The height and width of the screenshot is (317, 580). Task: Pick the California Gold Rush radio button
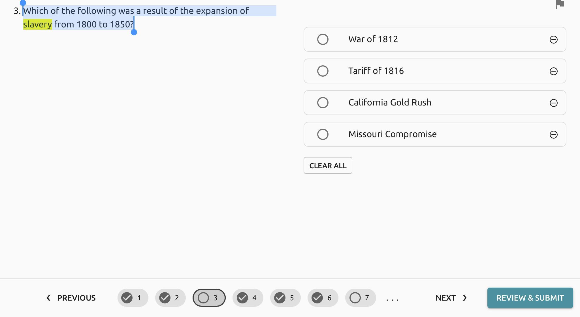[323, 103]
